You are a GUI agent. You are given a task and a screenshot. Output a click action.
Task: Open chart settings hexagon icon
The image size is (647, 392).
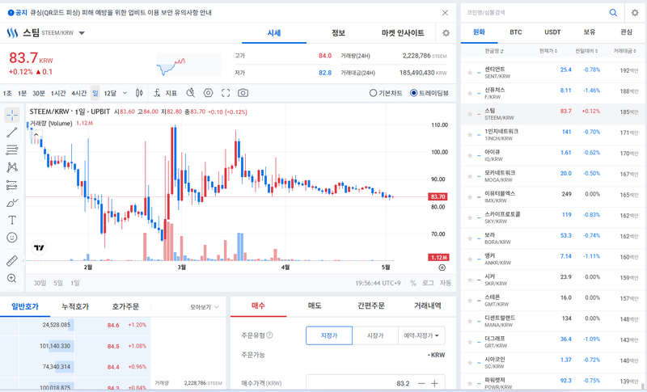209,93
